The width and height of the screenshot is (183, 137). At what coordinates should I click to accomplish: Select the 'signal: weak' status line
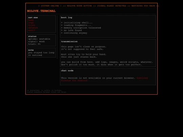click(36, 41)
